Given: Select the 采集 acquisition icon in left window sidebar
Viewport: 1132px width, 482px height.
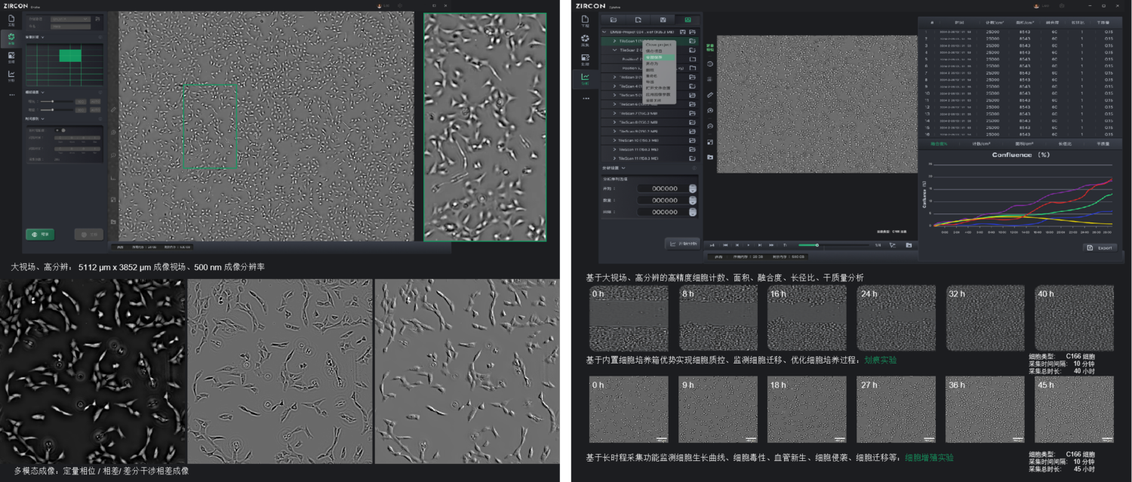Looking at the screenshot, I should coord(11,38).
